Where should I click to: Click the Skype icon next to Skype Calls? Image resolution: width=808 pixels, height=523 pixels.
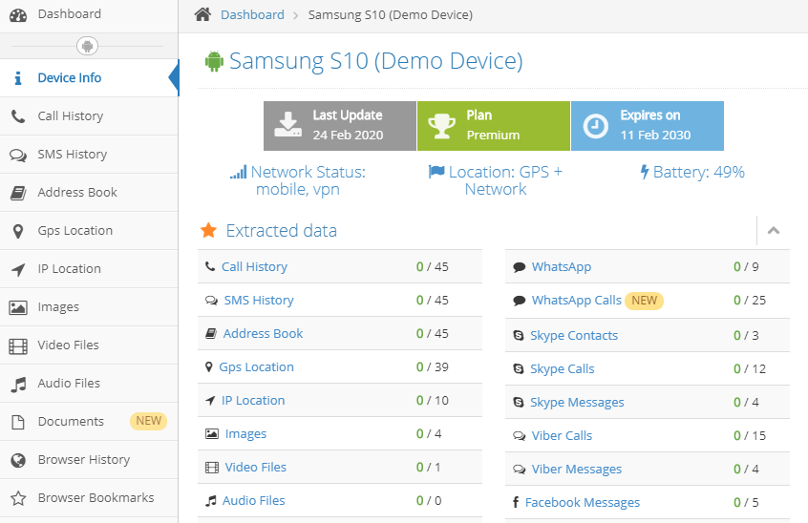(x=519, y=368)
